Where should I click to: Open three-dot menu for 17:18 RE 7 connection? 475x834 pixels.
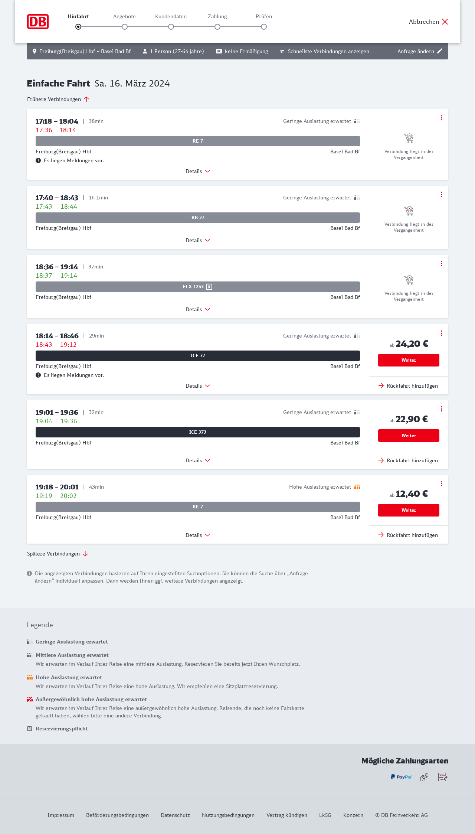pos(441,118)
